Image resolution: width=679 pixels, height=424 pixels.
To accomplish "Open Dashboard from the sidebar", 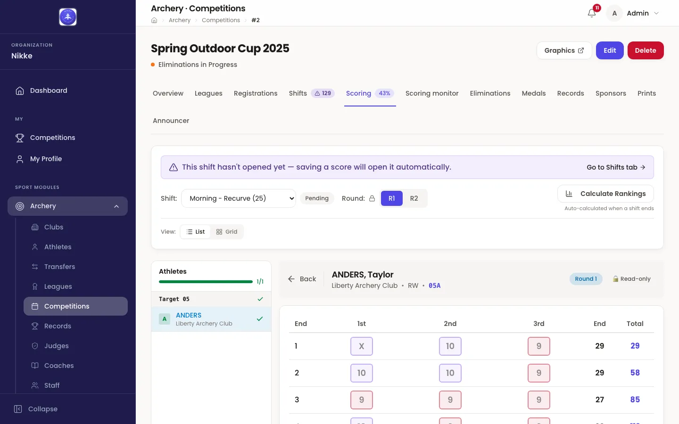I will pos(68,90).
